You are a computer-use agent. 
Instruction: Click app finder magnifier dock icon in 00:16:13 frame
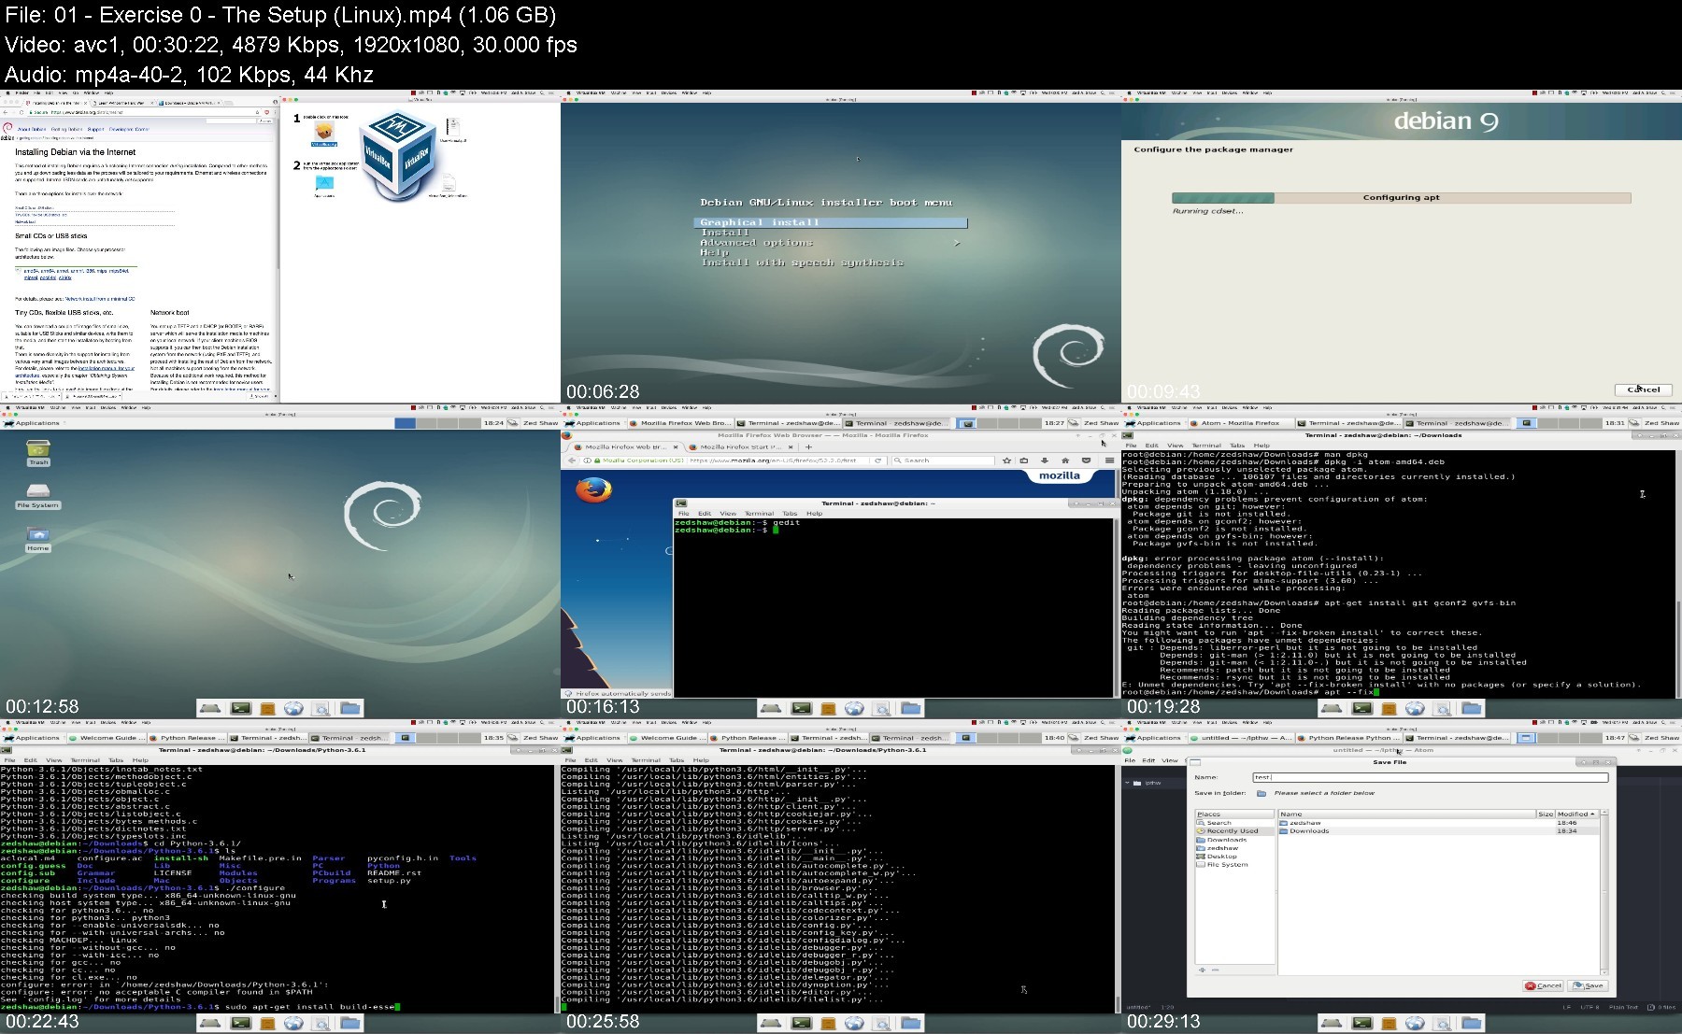click(x=881, y=709)
